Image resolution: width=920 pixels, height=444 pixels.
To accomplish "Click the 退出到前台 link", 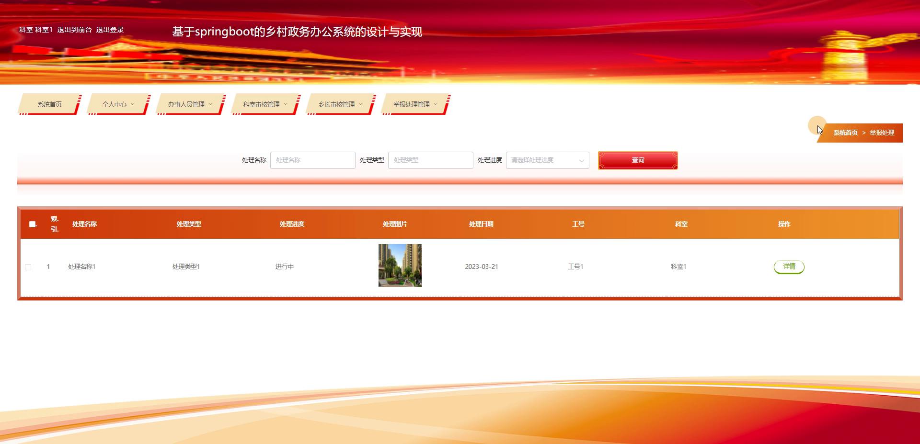I will click(x=74, y=30).
